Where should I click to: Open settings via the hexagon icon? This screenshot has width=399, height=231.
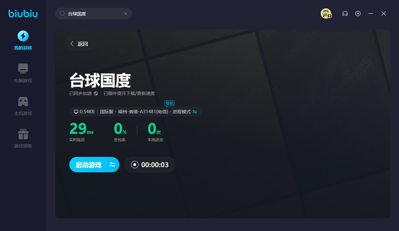point(358,13)
